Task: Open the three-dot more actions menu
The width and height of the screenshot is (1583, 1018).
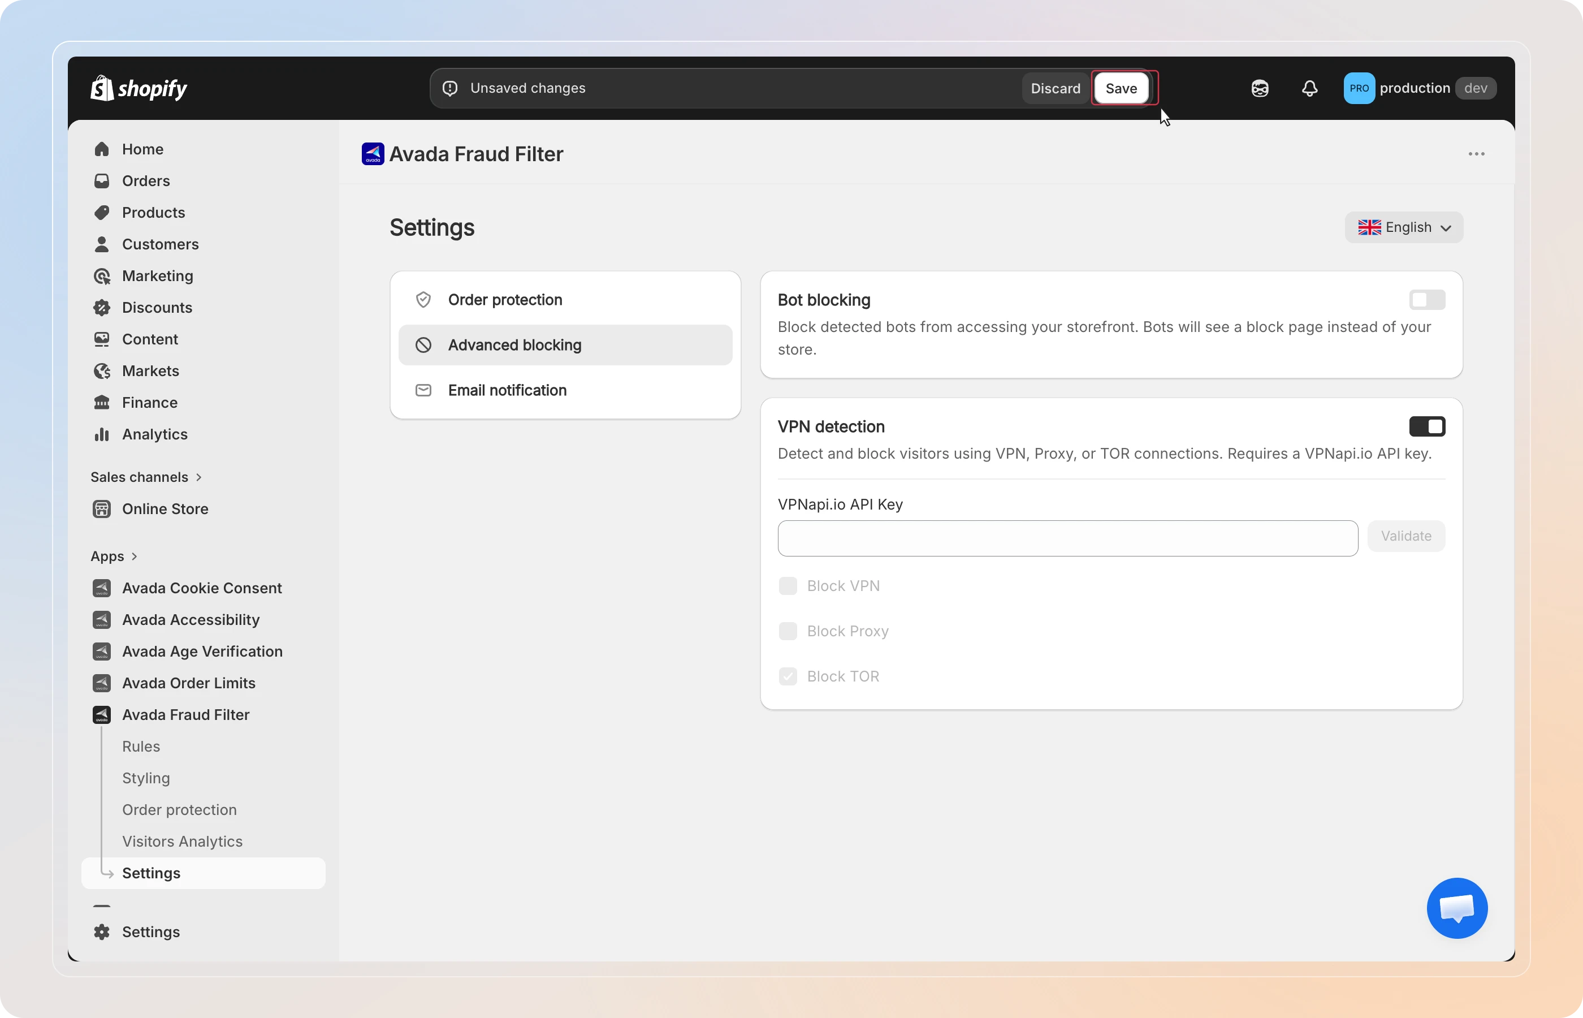Action: click(1477, 154)
